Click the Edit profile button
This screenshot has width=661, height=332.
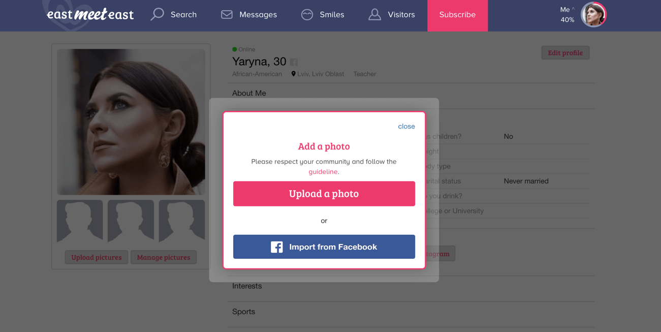[565, 53]
